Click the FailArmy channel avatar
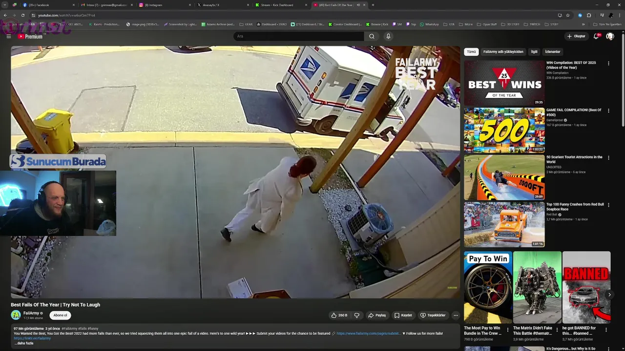This screenshot has height=351, width=625. point(16,315)
